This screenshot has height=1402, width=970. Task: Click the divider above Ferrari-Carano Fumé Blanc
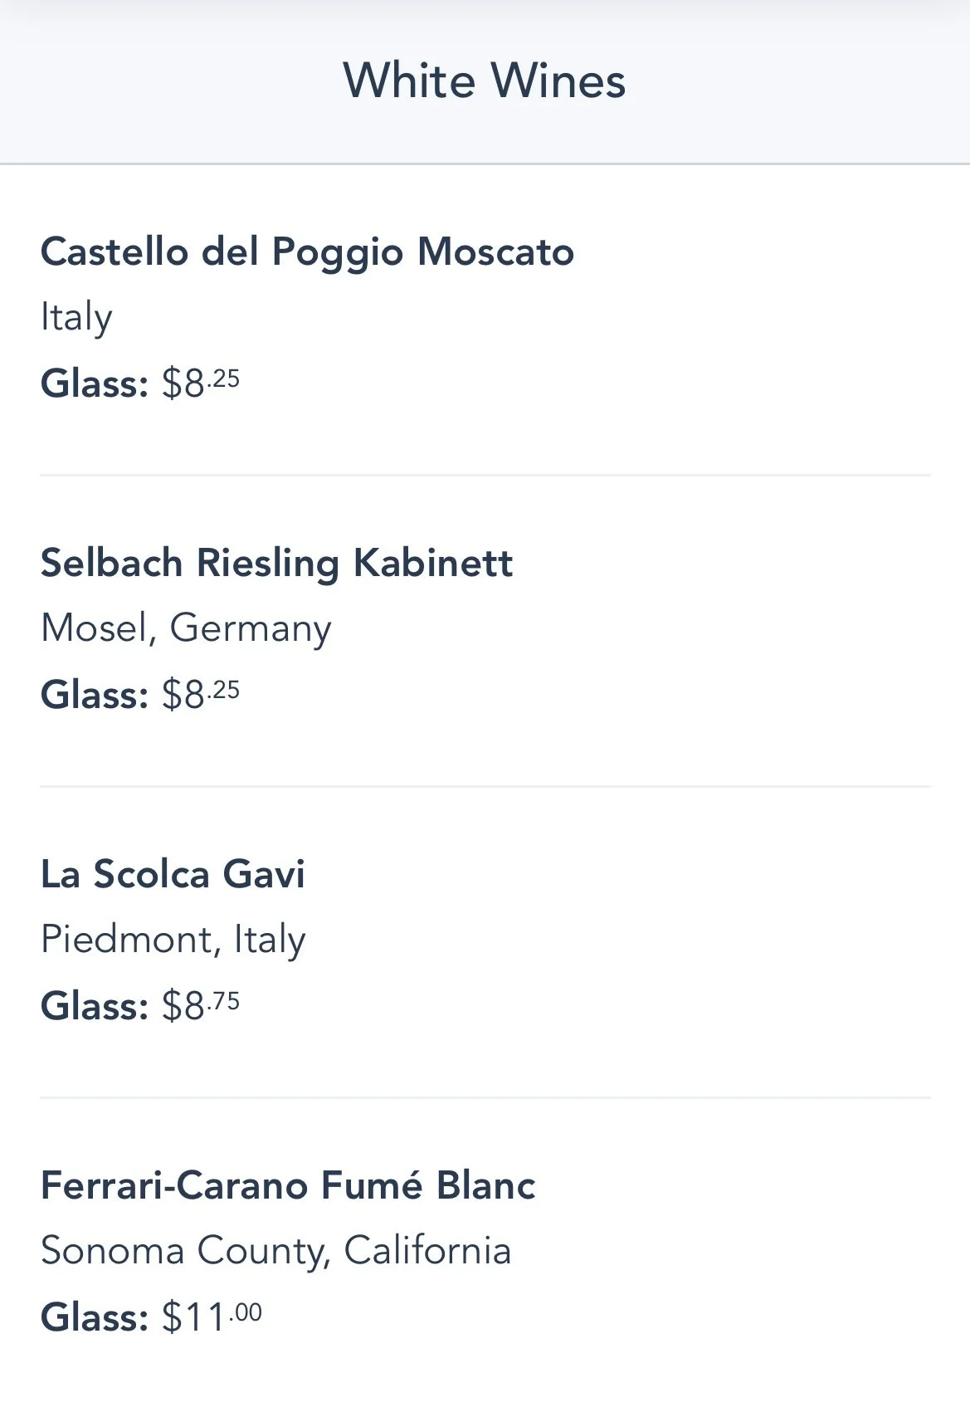(x=485, y=1097)
